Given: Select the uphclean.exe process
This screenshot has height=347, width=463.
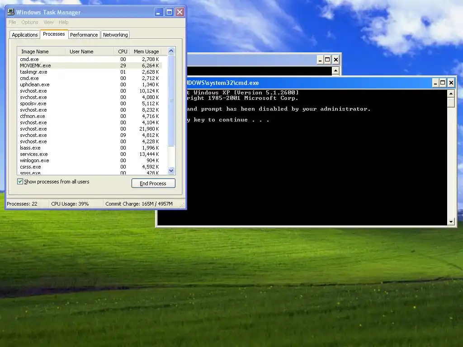Looking at the screenshot, I should (90, 84).
